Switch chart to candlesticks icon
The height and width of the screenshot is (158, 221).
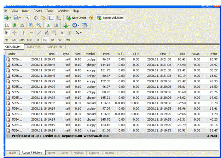pyautogui.click(x=14, y=25)
